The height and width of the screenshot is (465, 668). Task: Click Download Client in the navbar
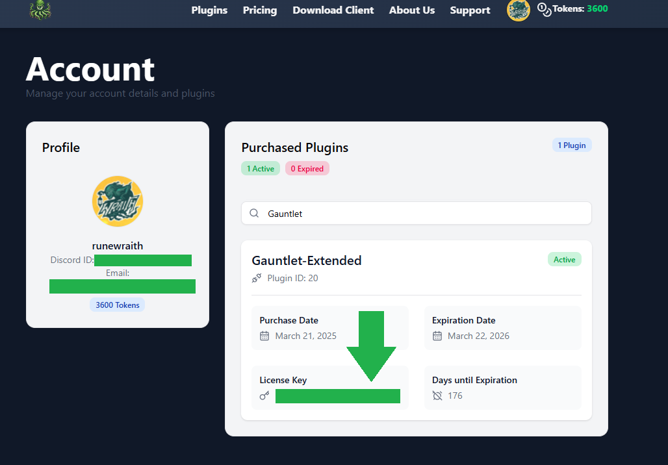333,10
